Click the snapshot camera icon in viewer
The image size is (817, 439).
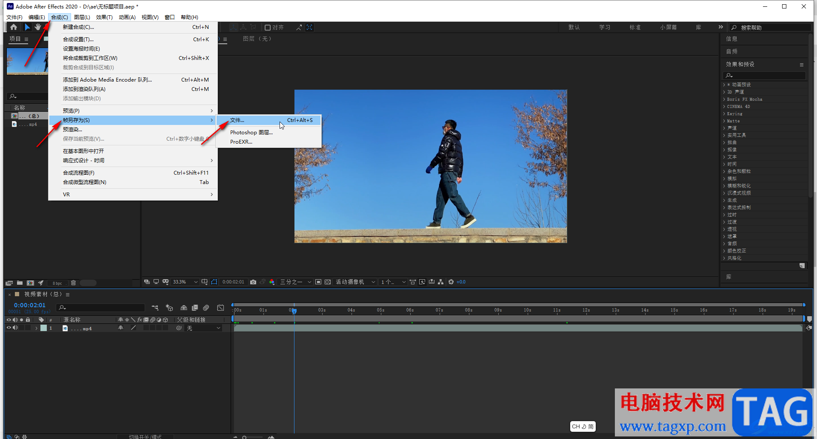(253, 282)
